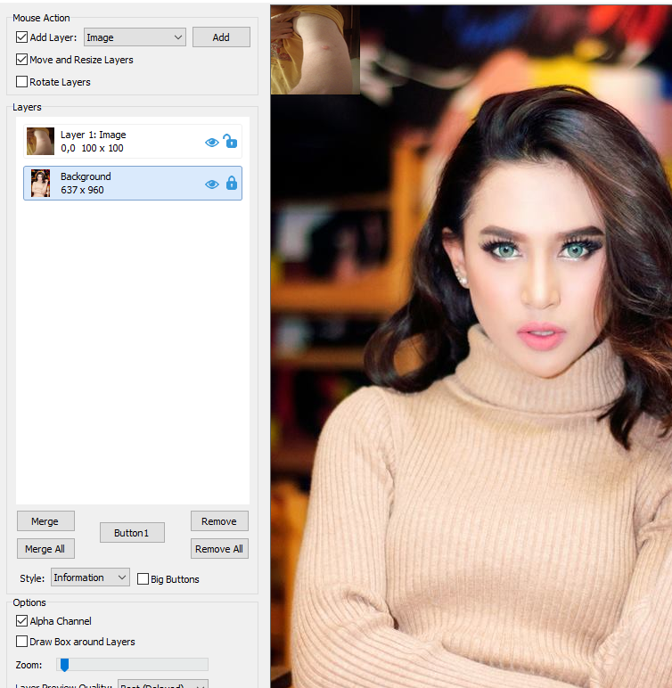Hide the Background layer eye icon
The width and height of the screenshot is (672, 688).
211,184
